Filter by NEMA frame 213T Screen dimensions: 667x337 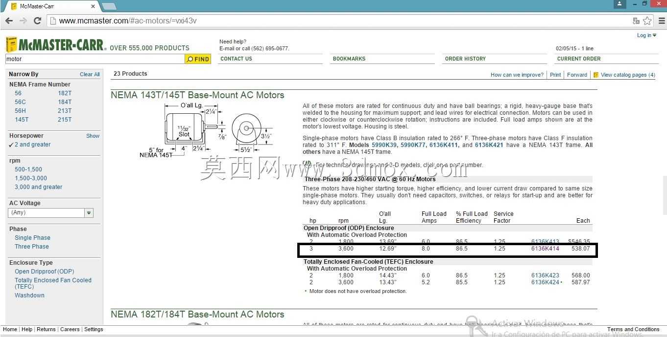[x=65, y=111]
